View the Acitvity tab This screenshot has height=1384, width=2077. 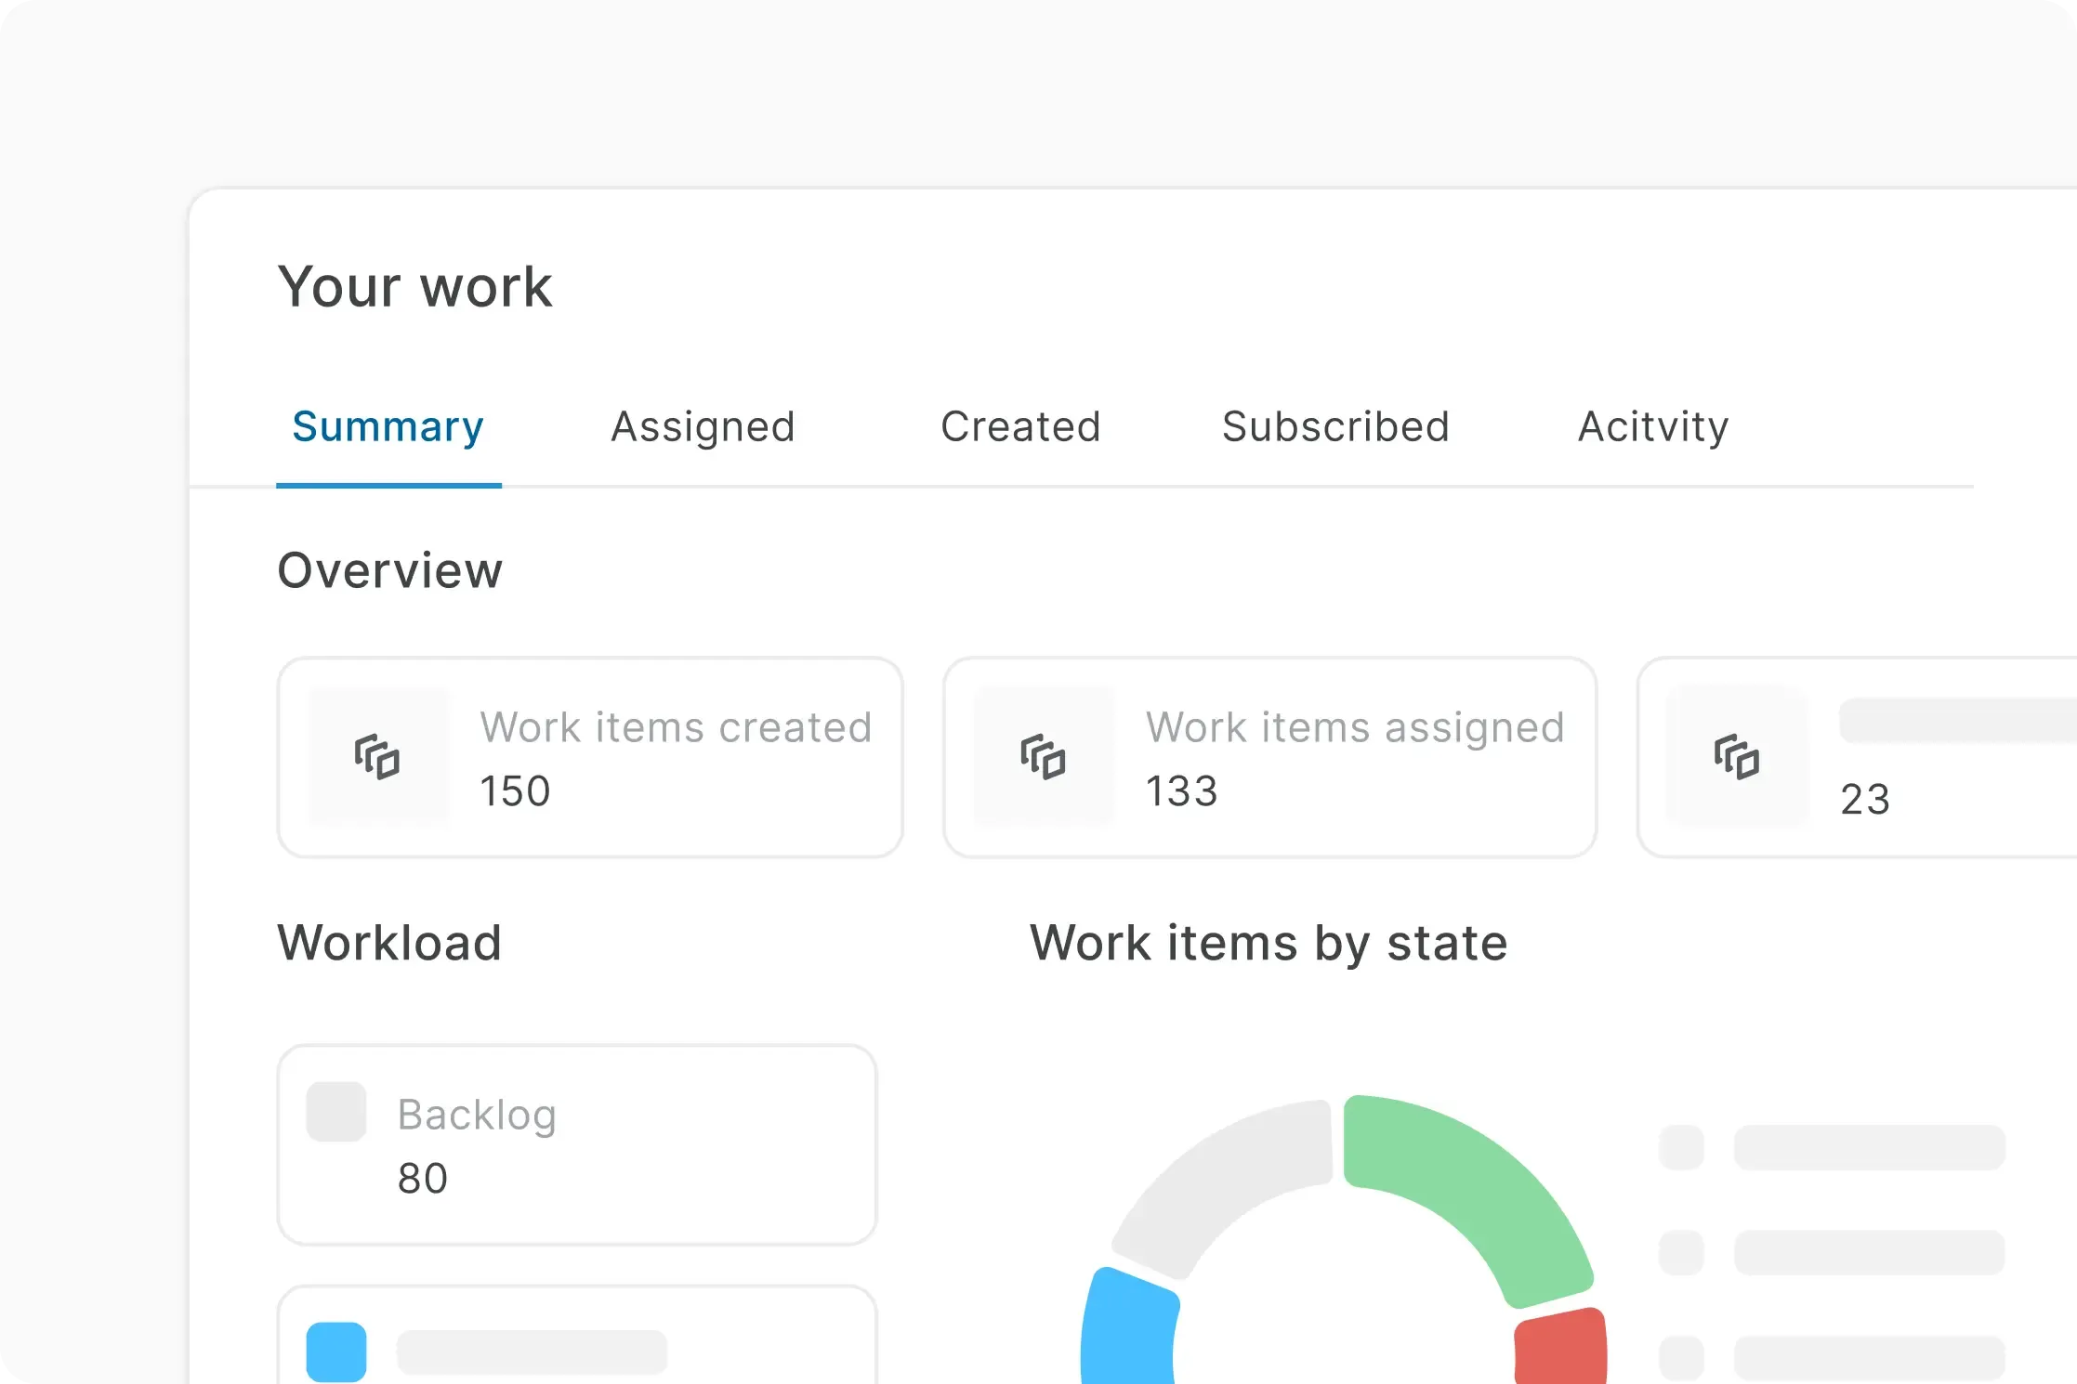pyautogui.click(x=1651, y=427)
